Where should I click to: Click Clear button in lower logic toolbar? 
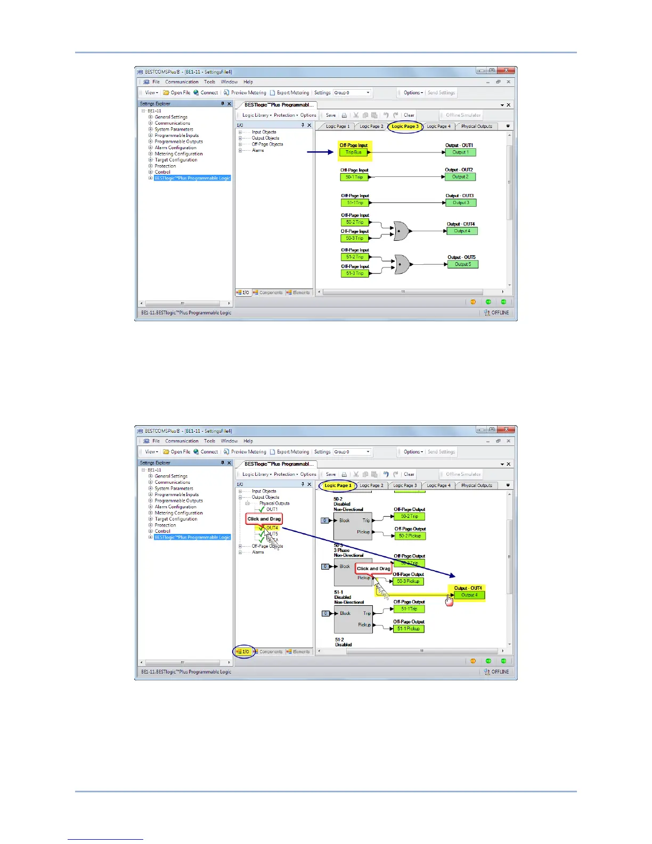tap(409, 474)
